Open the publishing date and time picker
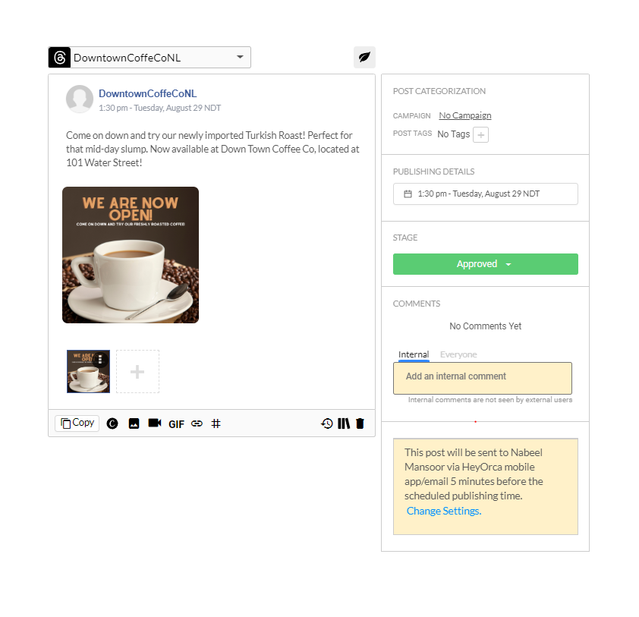Viewport: 639px width, 617px height. [x=486, y=194]
